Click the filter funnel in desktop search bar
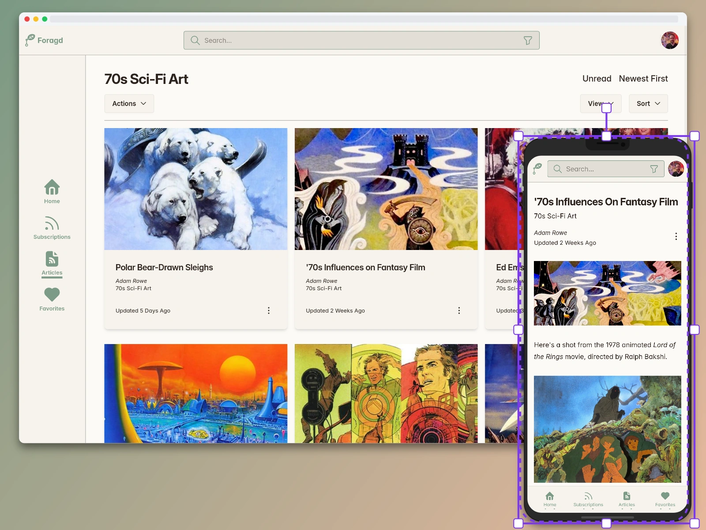706x530 pixels. coord(527,41)
